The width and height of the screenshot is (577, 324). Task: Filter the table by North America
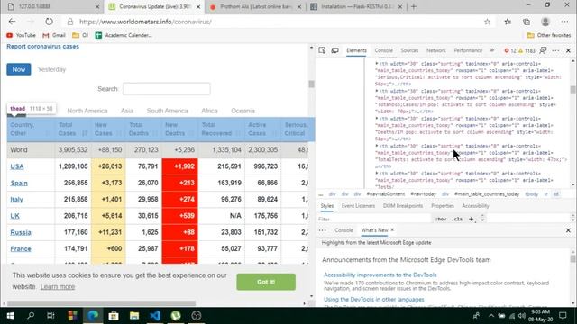(x=87, y=111)
